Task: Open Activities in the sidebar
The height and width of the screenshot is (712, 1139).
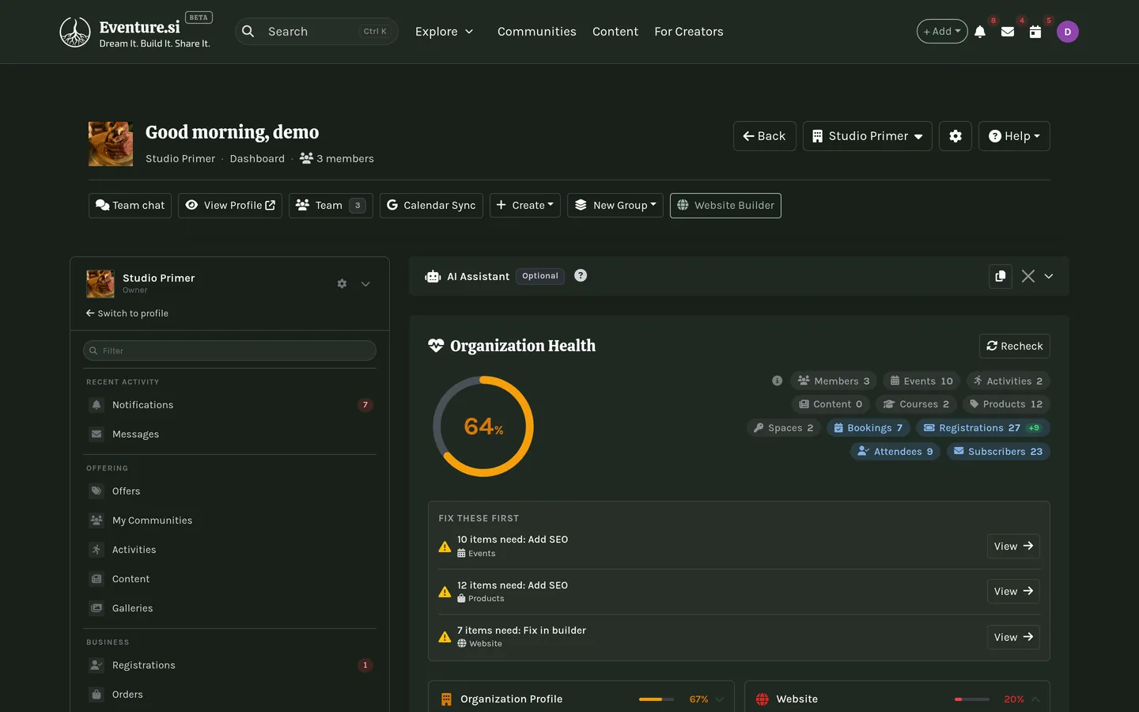Action: tap(229, 550)
